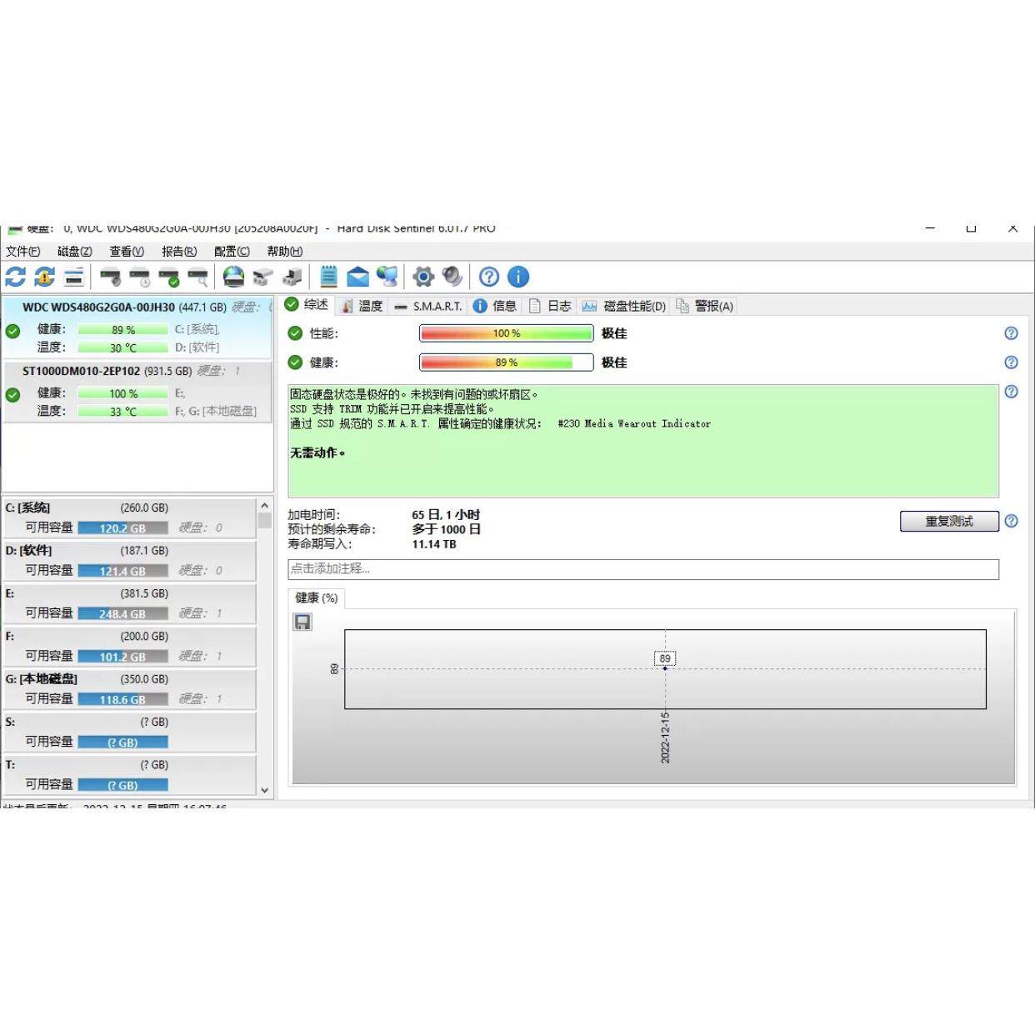Open the 帮助(H) menu
This screenshot has height=1035, width=1035.
[x=285, y=251]
